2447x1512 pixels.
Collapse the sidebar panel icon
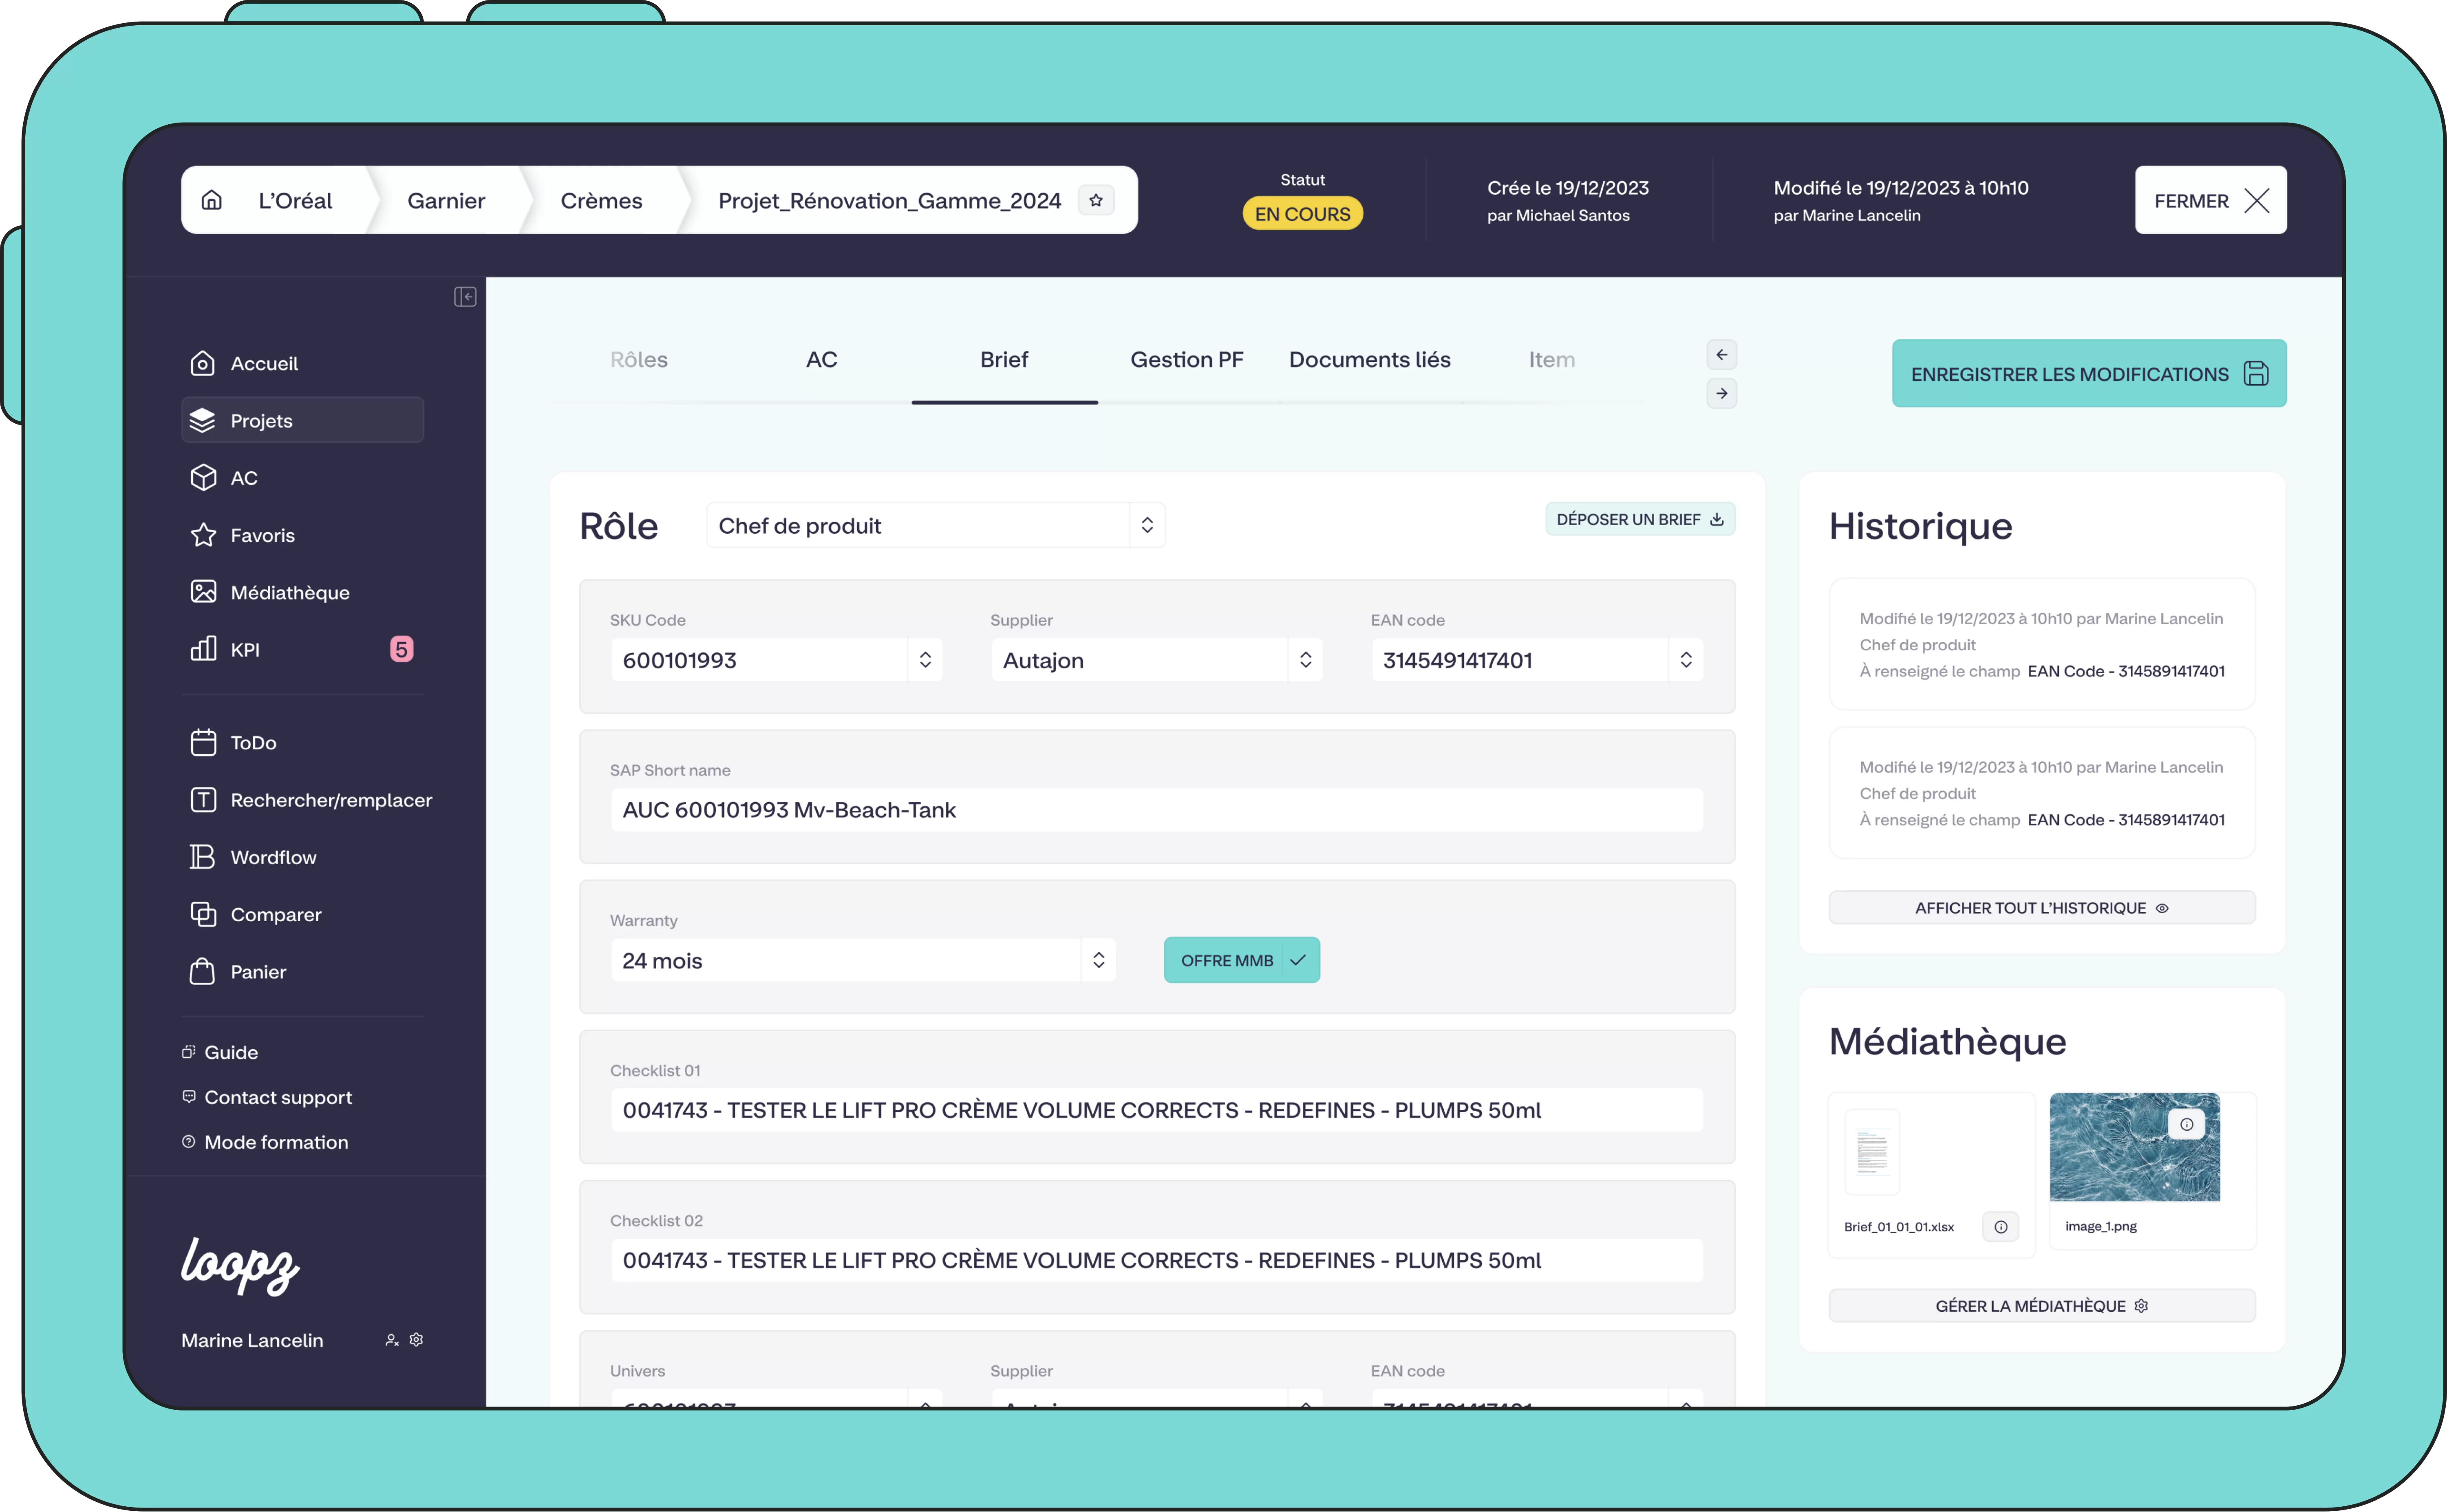(464, 297)
